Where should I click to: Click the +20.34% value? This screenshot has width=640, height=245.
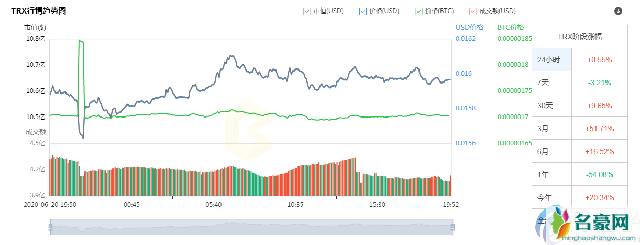pos(600,197)
